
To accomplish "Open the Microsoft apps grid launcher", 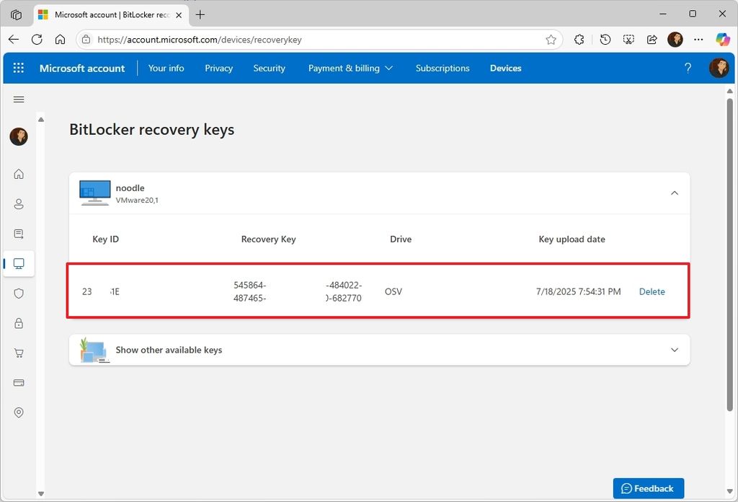I will 19,68.
